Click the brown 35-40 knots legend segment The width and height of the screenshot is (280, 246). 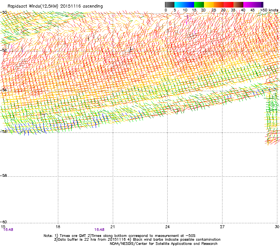click(x=238, y=5)
